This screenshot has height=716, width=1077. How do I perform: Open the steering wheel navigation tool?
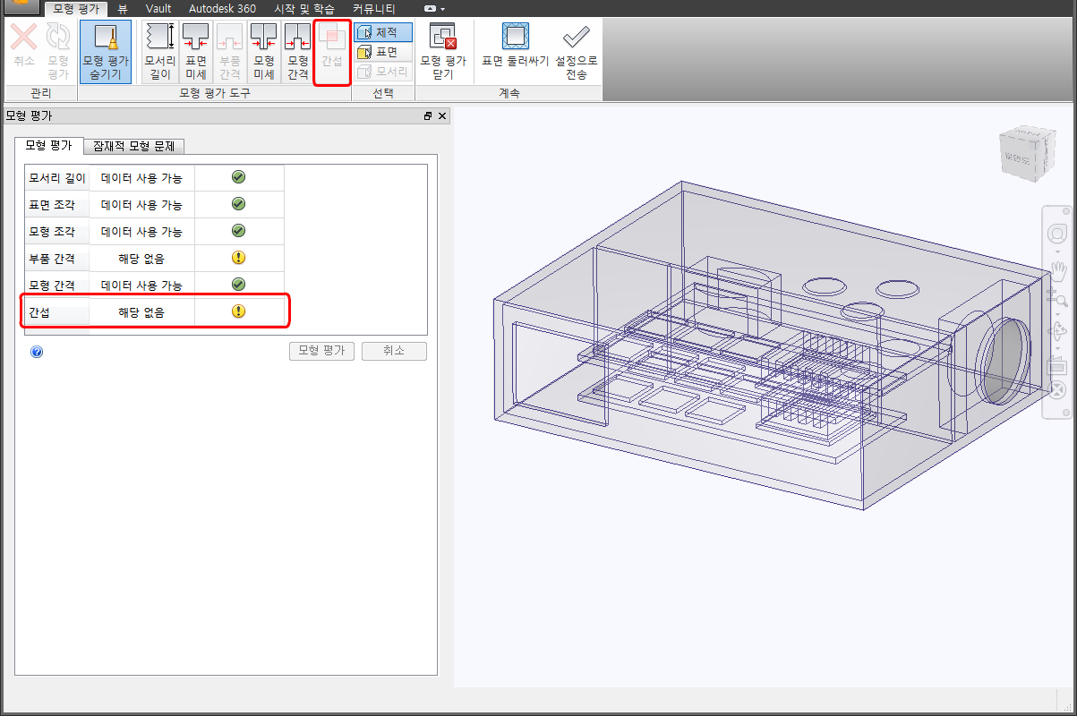click(x=1056, y=234)
